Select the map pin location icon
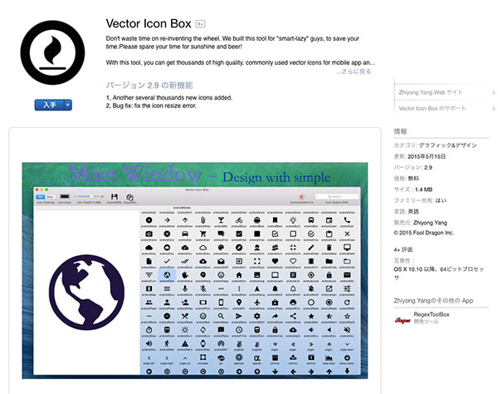Viewport: 498px width, 394px height. 239,303
